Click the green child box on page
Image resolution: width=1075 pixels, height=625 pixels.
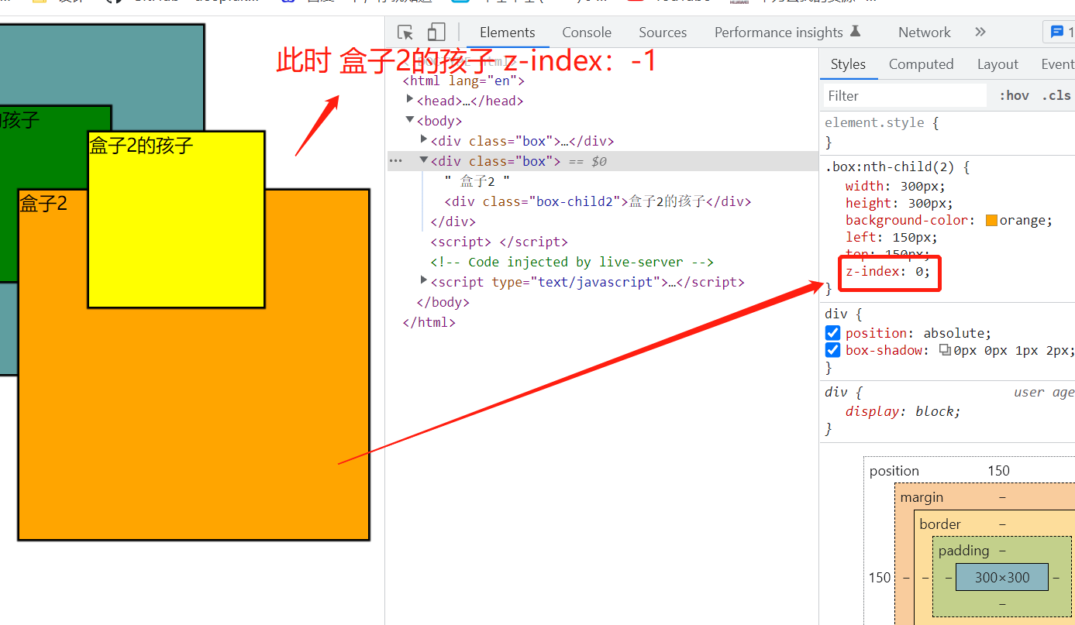coord(47,194)
